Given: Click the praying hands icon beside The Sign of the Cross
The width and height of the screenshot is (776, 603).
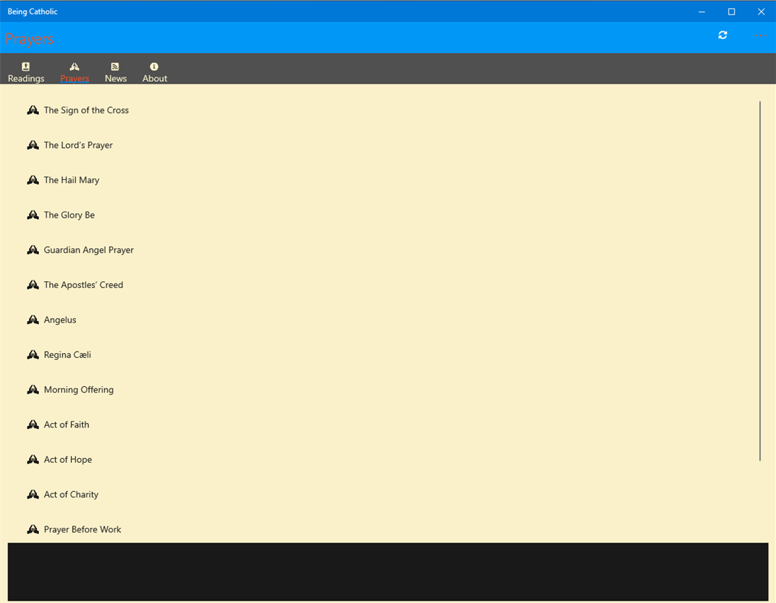Looking at the screenshot, I should (x=32, y=110).
